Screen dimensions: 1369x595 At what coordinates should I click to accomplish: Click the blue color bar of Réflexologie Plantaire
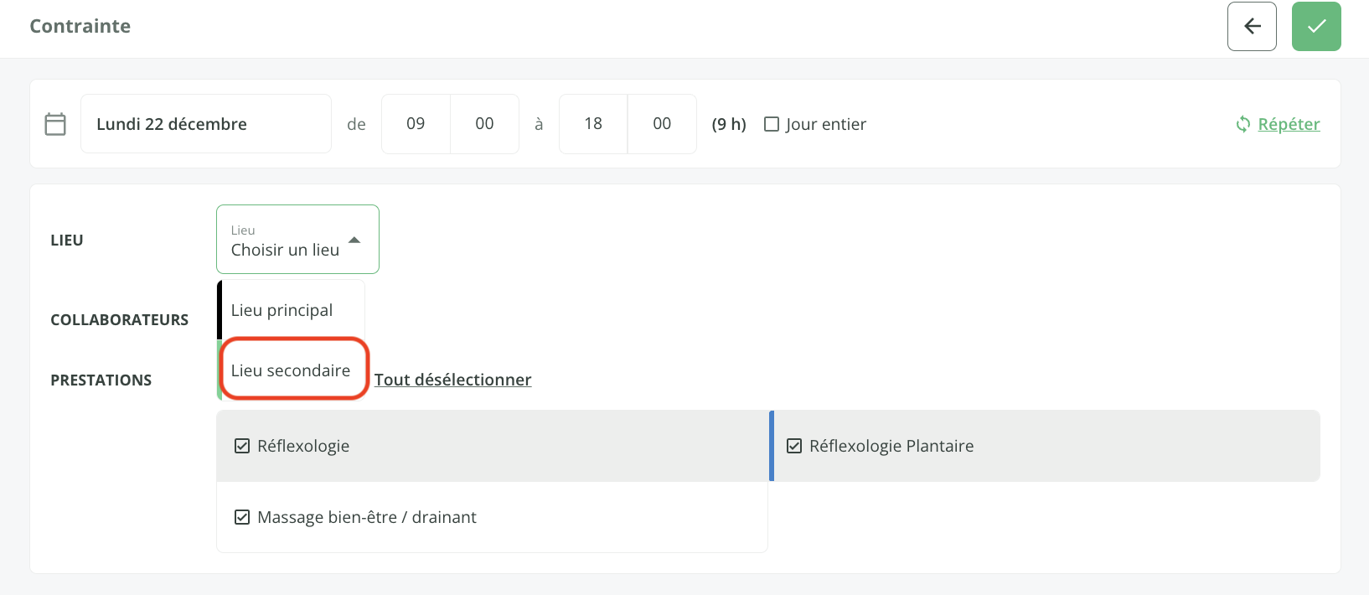pos(772,446)
